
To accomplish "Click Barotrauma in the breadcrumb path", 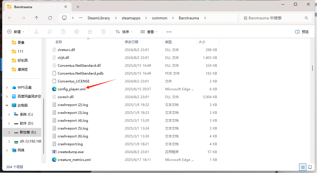I will coord(189,18).
